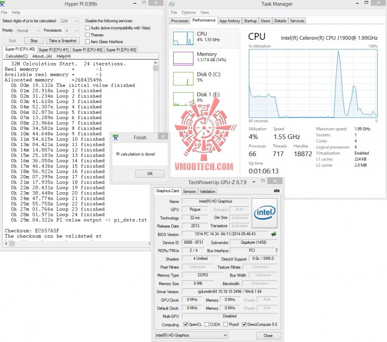Minimize the GPU-Z window
This screenshot has width=387, height=342.
(x=254, y=181)
